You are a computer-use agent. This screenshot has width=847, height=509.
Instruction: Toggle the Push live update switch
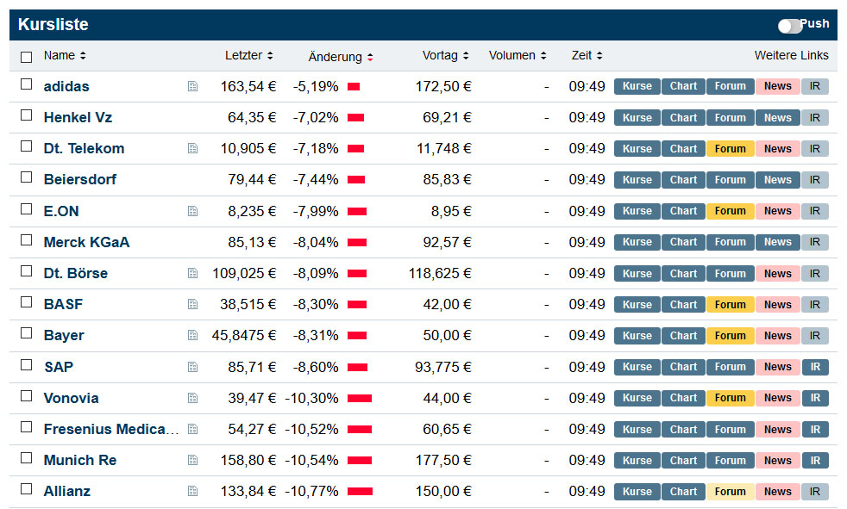pos(789,25)
